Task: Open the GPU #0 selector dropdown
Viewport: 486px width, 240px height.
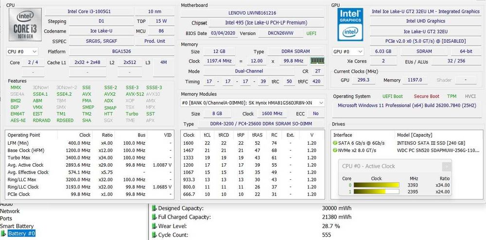Action: point(348,51)
